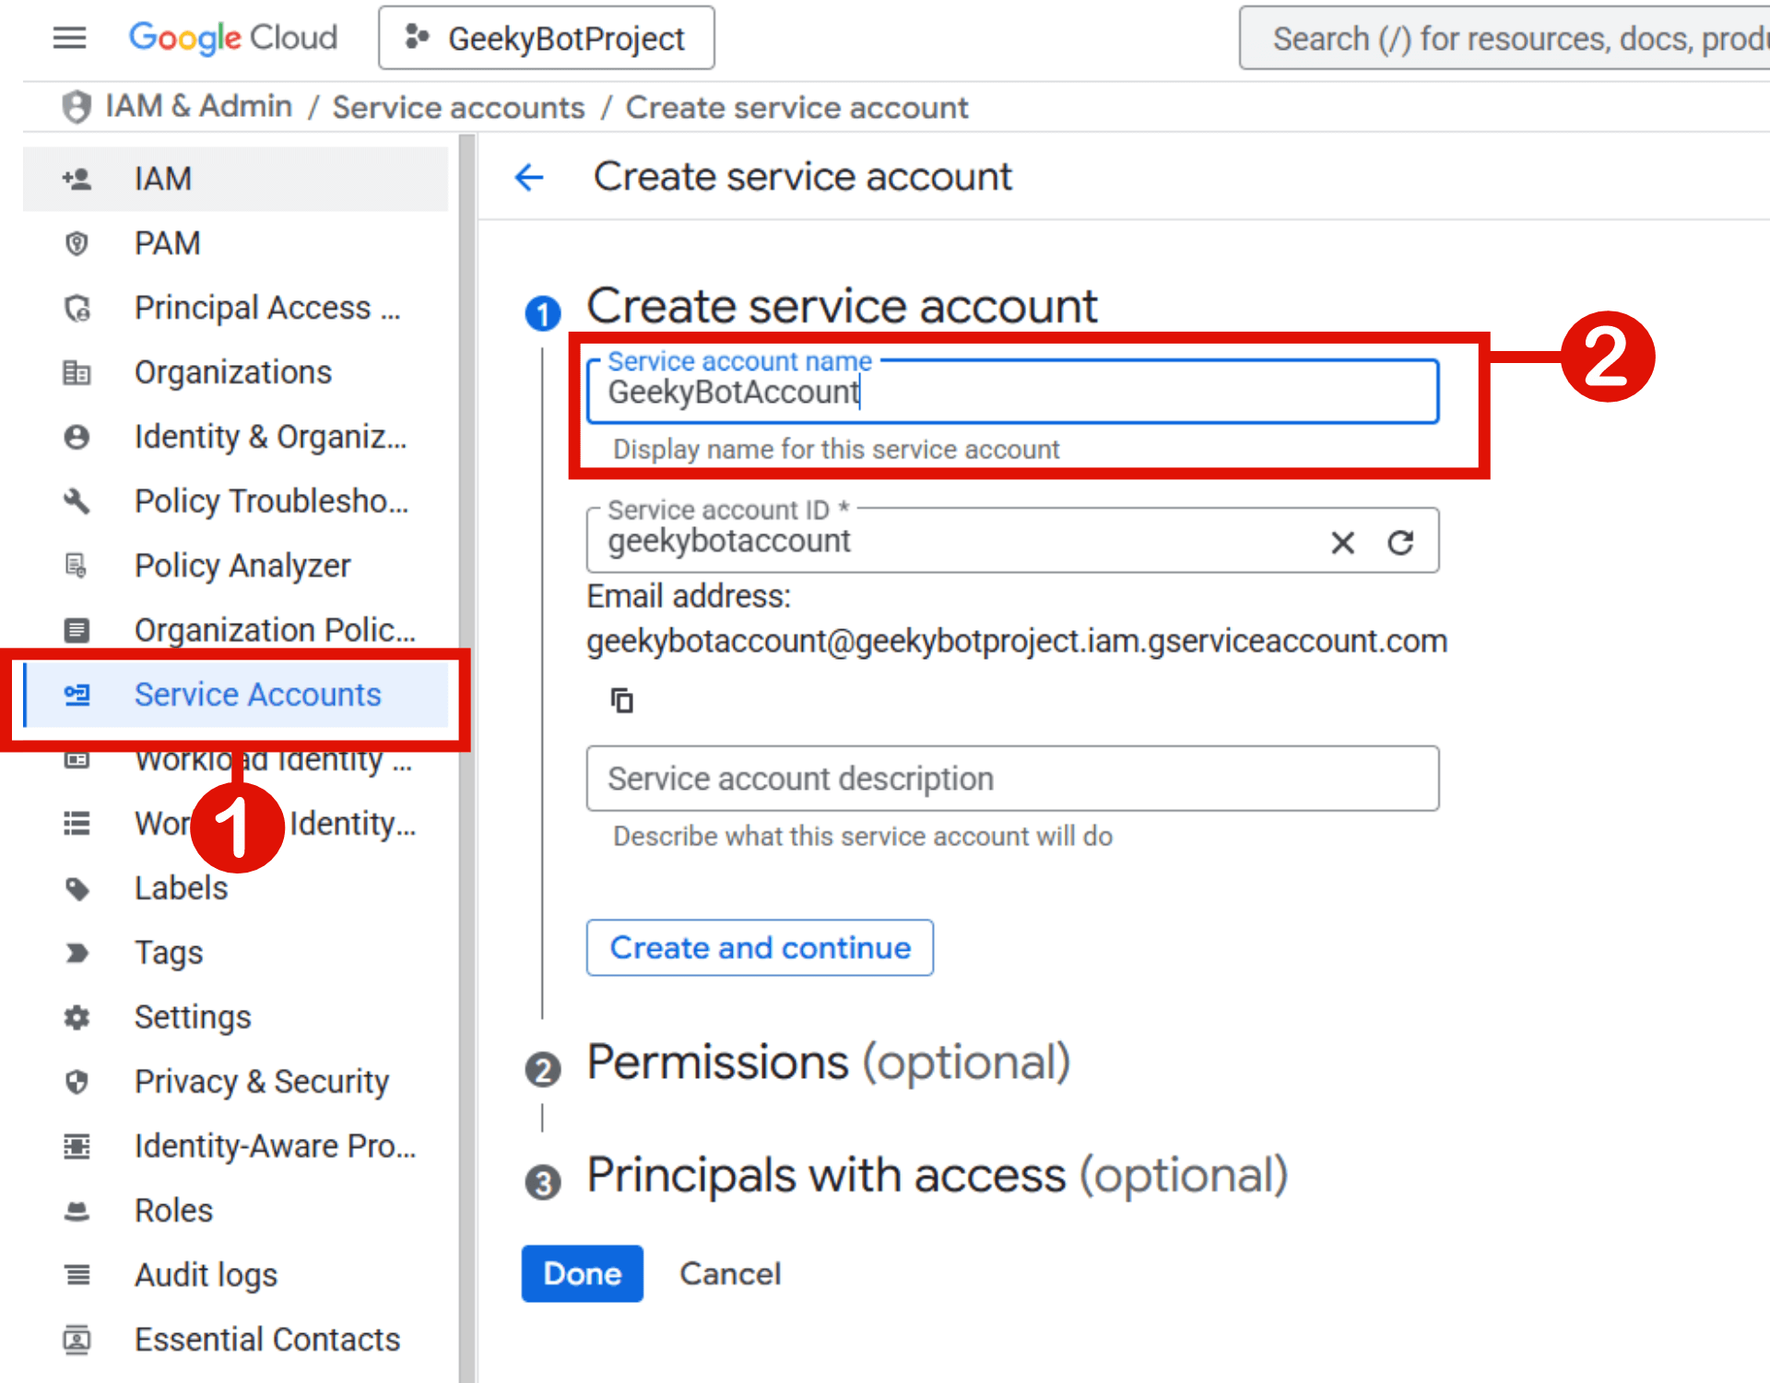Click the Tags arrow icon
Viewport: 1770px width, 1383px height.
pos(77,953)
